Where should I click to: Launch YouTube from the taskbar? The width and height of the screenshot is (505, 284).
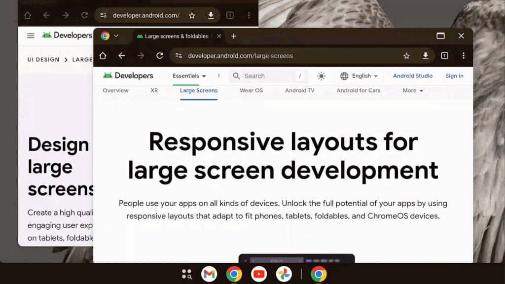[x=259, y=274]
